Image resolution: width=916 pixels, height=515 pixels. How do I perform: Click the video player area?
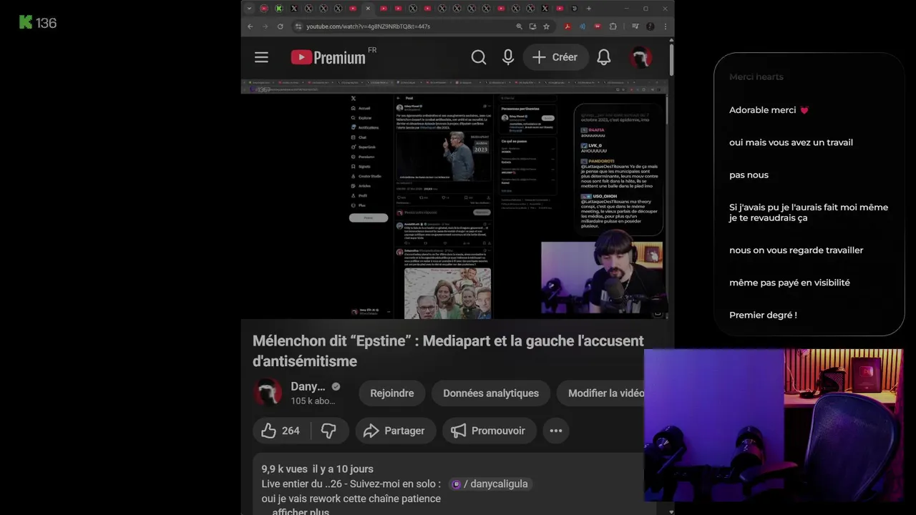click(x=454, y=199)
